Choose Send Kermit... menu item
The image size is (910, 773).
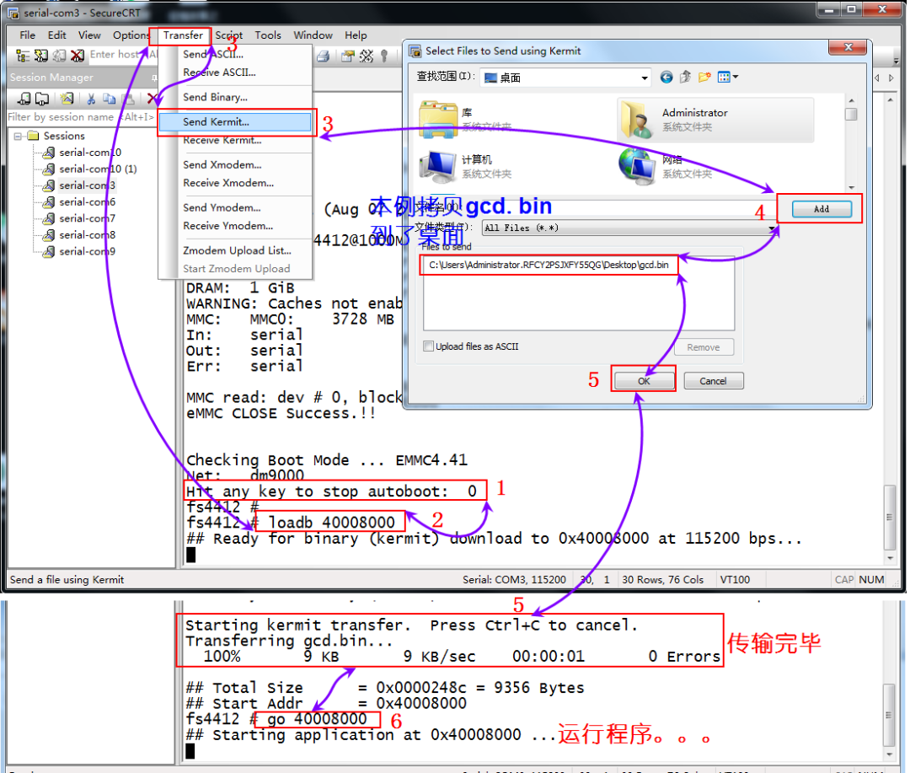235,122
